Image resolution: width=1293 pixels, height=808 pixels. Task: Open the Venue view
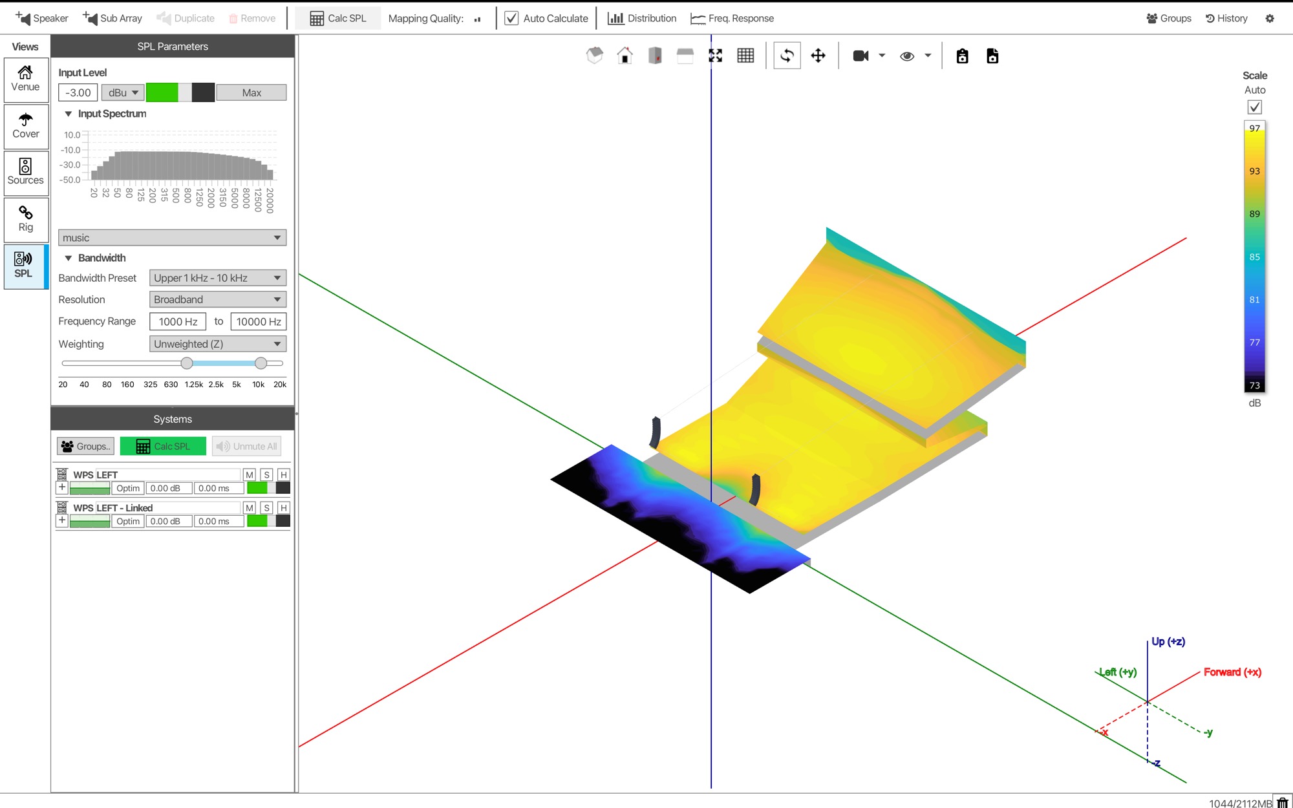[26, 80]
